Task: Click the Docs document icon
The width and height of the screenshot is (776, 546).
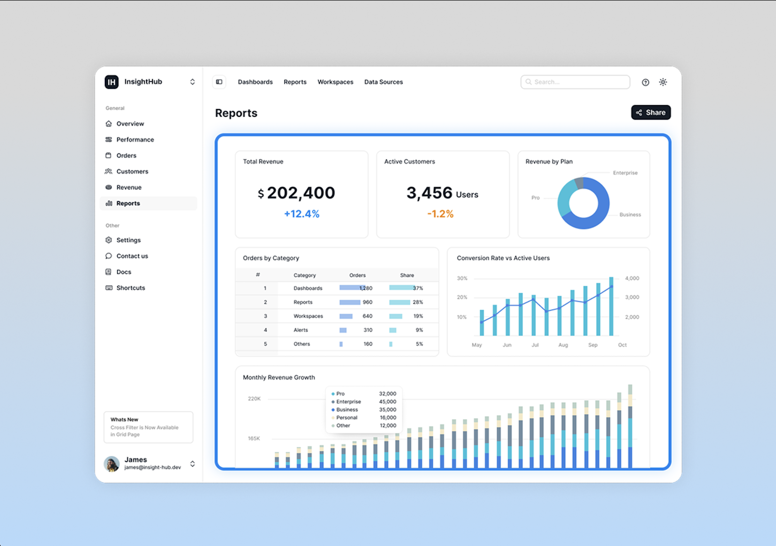Action: [x=109, y=272]
